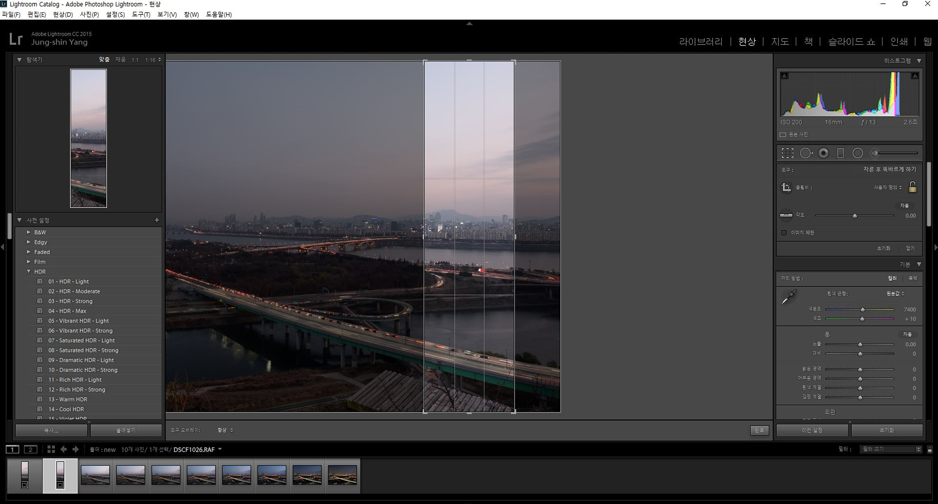
Task: Activate the Red Eye Correction tool
Action: (823, 153)
